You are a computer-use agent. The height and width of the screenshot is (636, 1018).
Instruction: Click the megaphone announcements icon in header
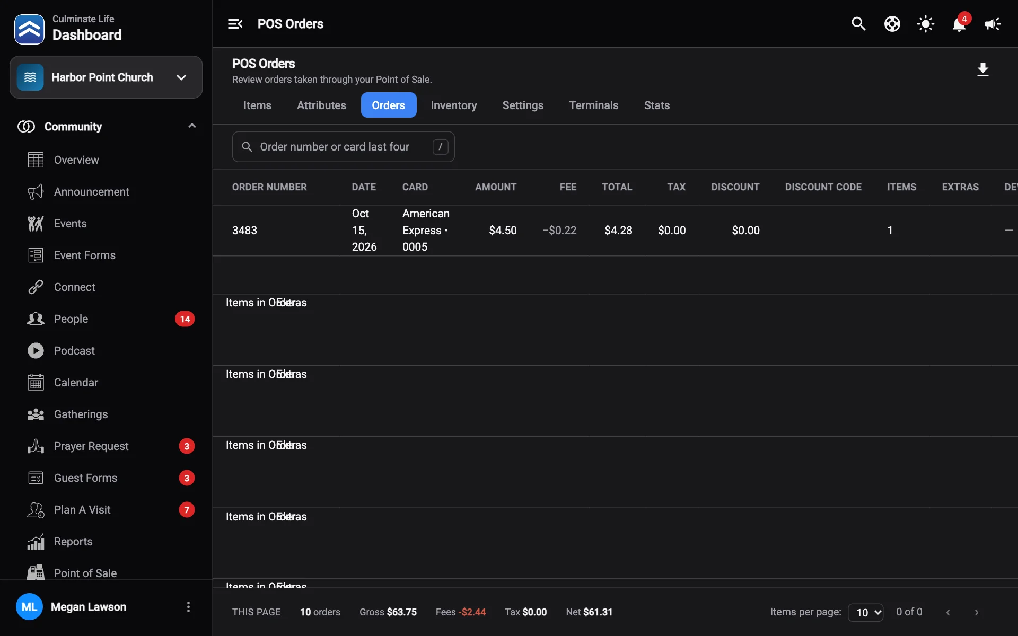coord(992,24)
